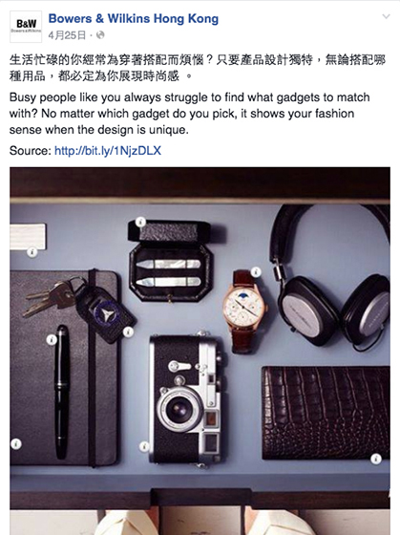Expand the post options chevron
Viewport: 400px width, 535px height.
386,16
